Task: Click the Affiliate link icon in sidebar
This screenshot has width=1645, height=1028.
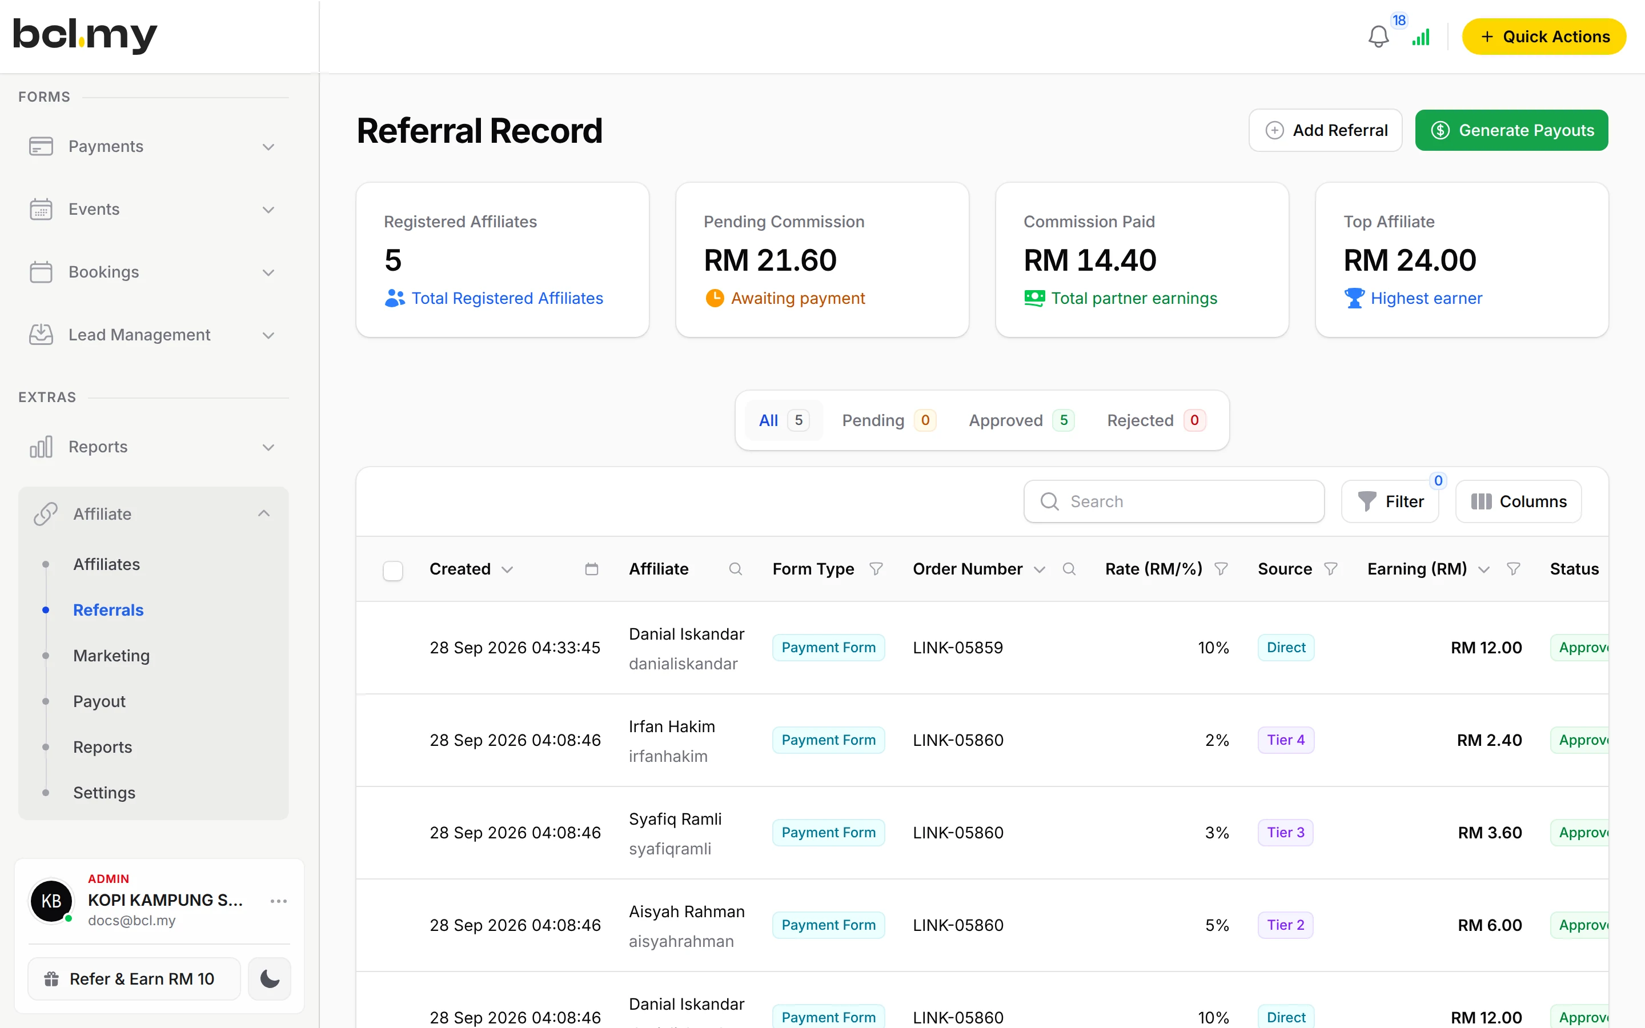Action: pyautogui.click(x=46, y=514)
